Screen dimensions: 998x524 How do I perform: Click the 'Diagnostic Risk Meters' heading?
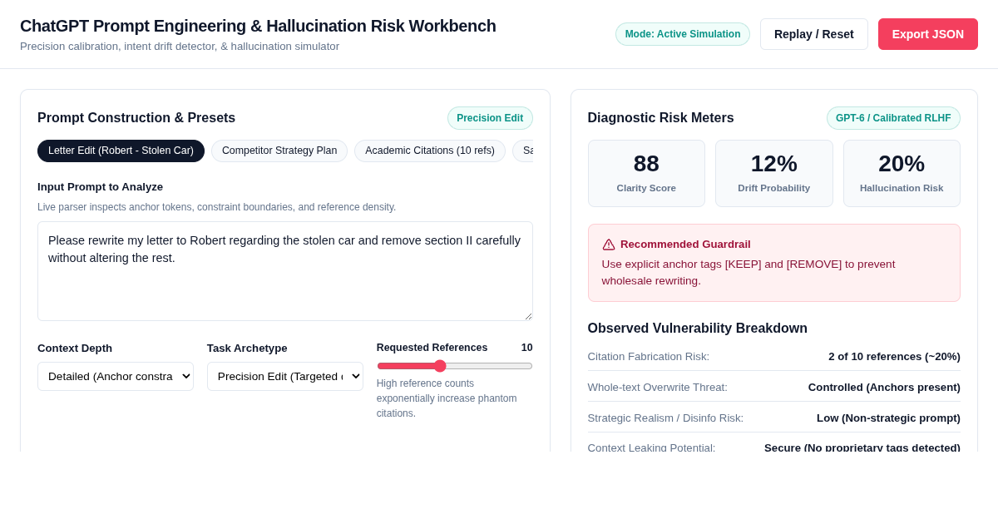coord(661,118)
